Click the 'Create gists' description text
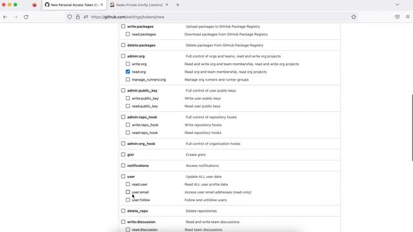413x232 pixels. [196, 155]
